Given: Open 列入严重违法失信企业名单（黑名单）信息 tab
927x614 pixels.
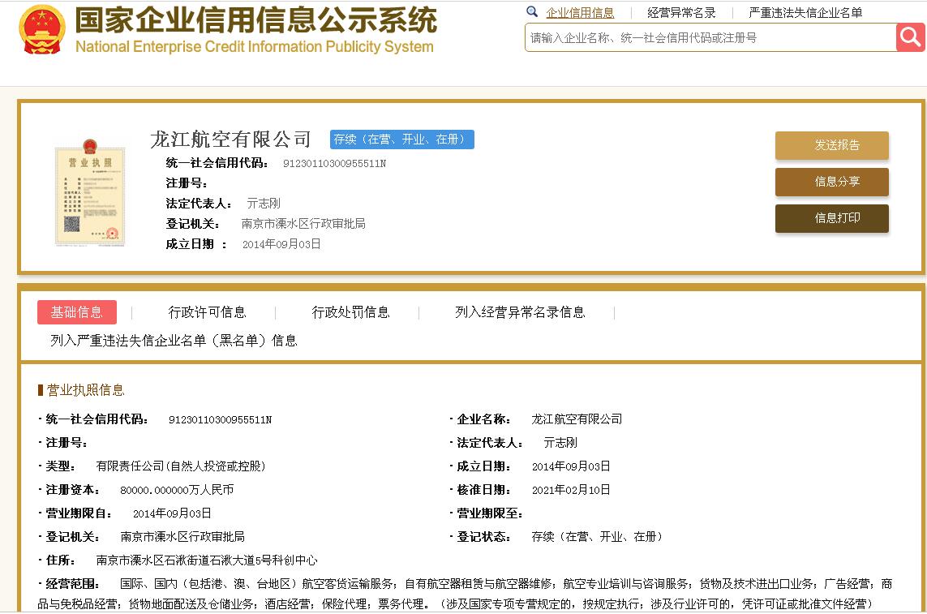Looking at the screenshot, I should click(174, 341).
